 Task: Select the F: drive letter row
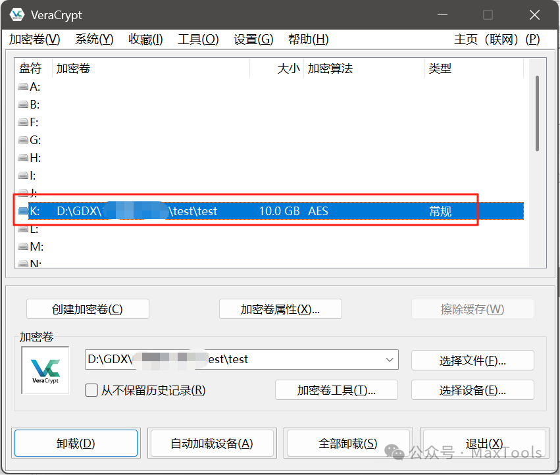tap(269, 122)
